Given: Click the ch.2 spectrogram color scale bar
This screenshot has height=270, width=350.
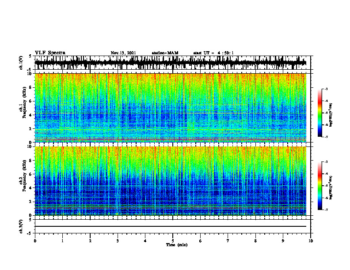Looking at the screenshot, I should click(x=320, y=186).
